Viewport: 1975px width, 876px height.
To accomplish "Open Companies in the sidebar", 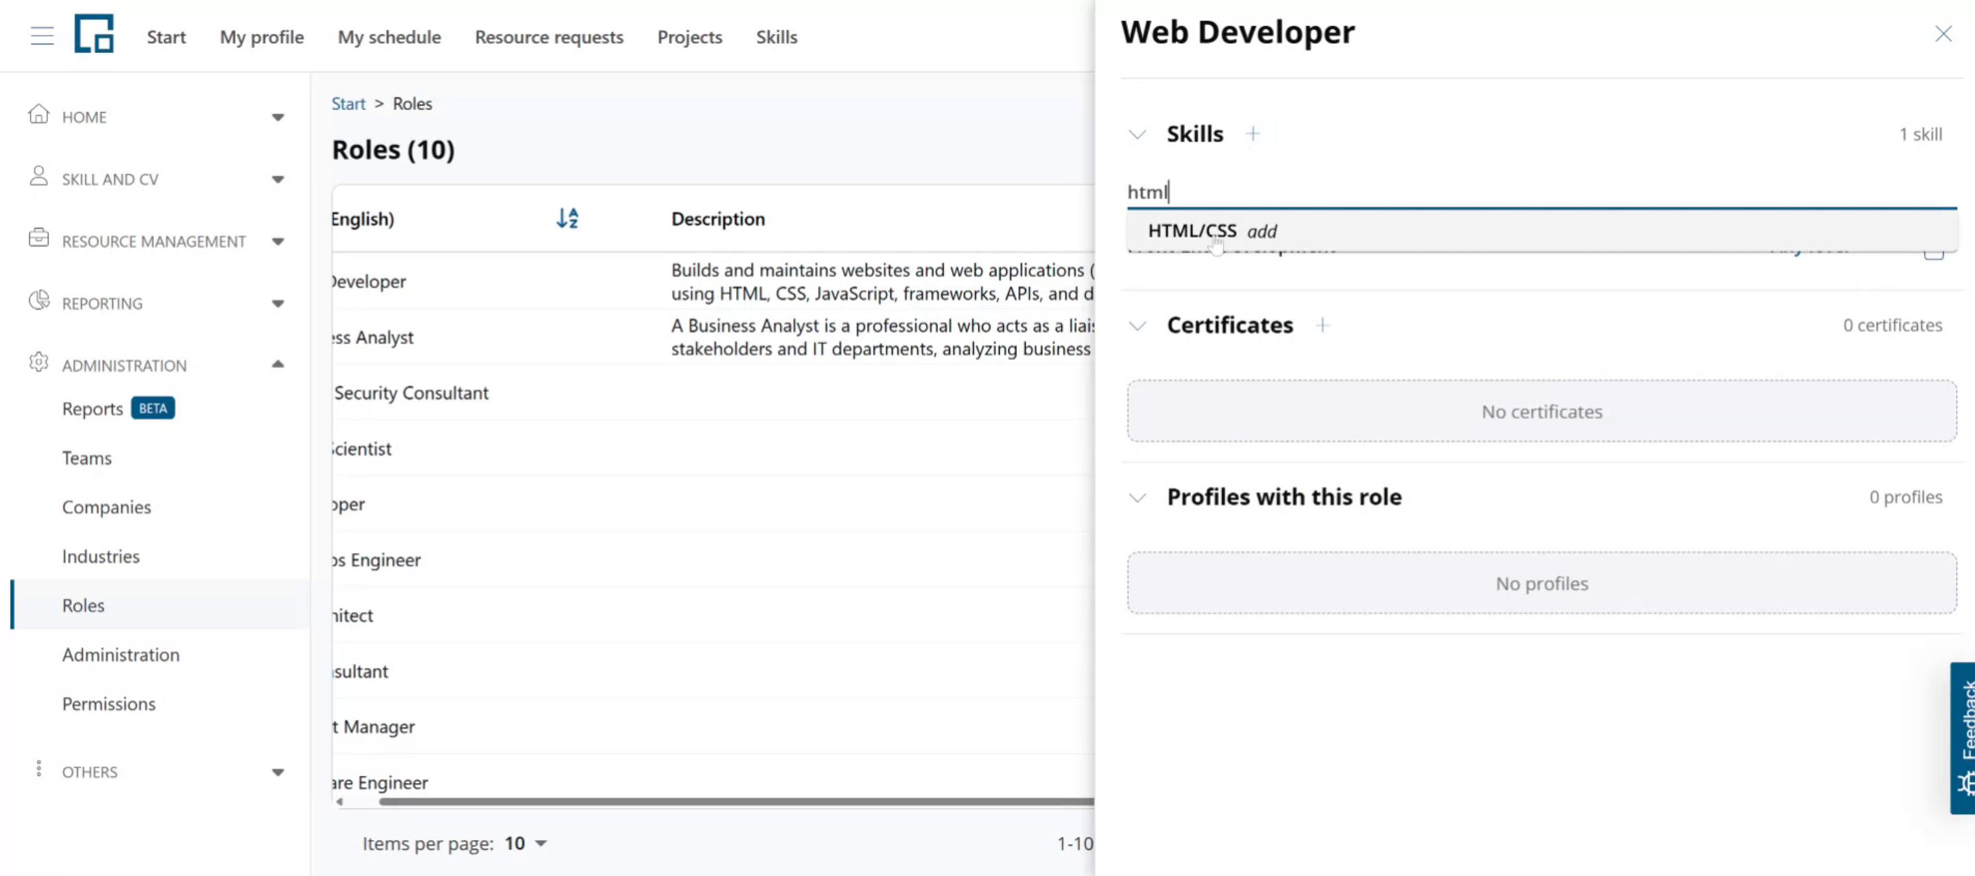I will click(107, 507).
